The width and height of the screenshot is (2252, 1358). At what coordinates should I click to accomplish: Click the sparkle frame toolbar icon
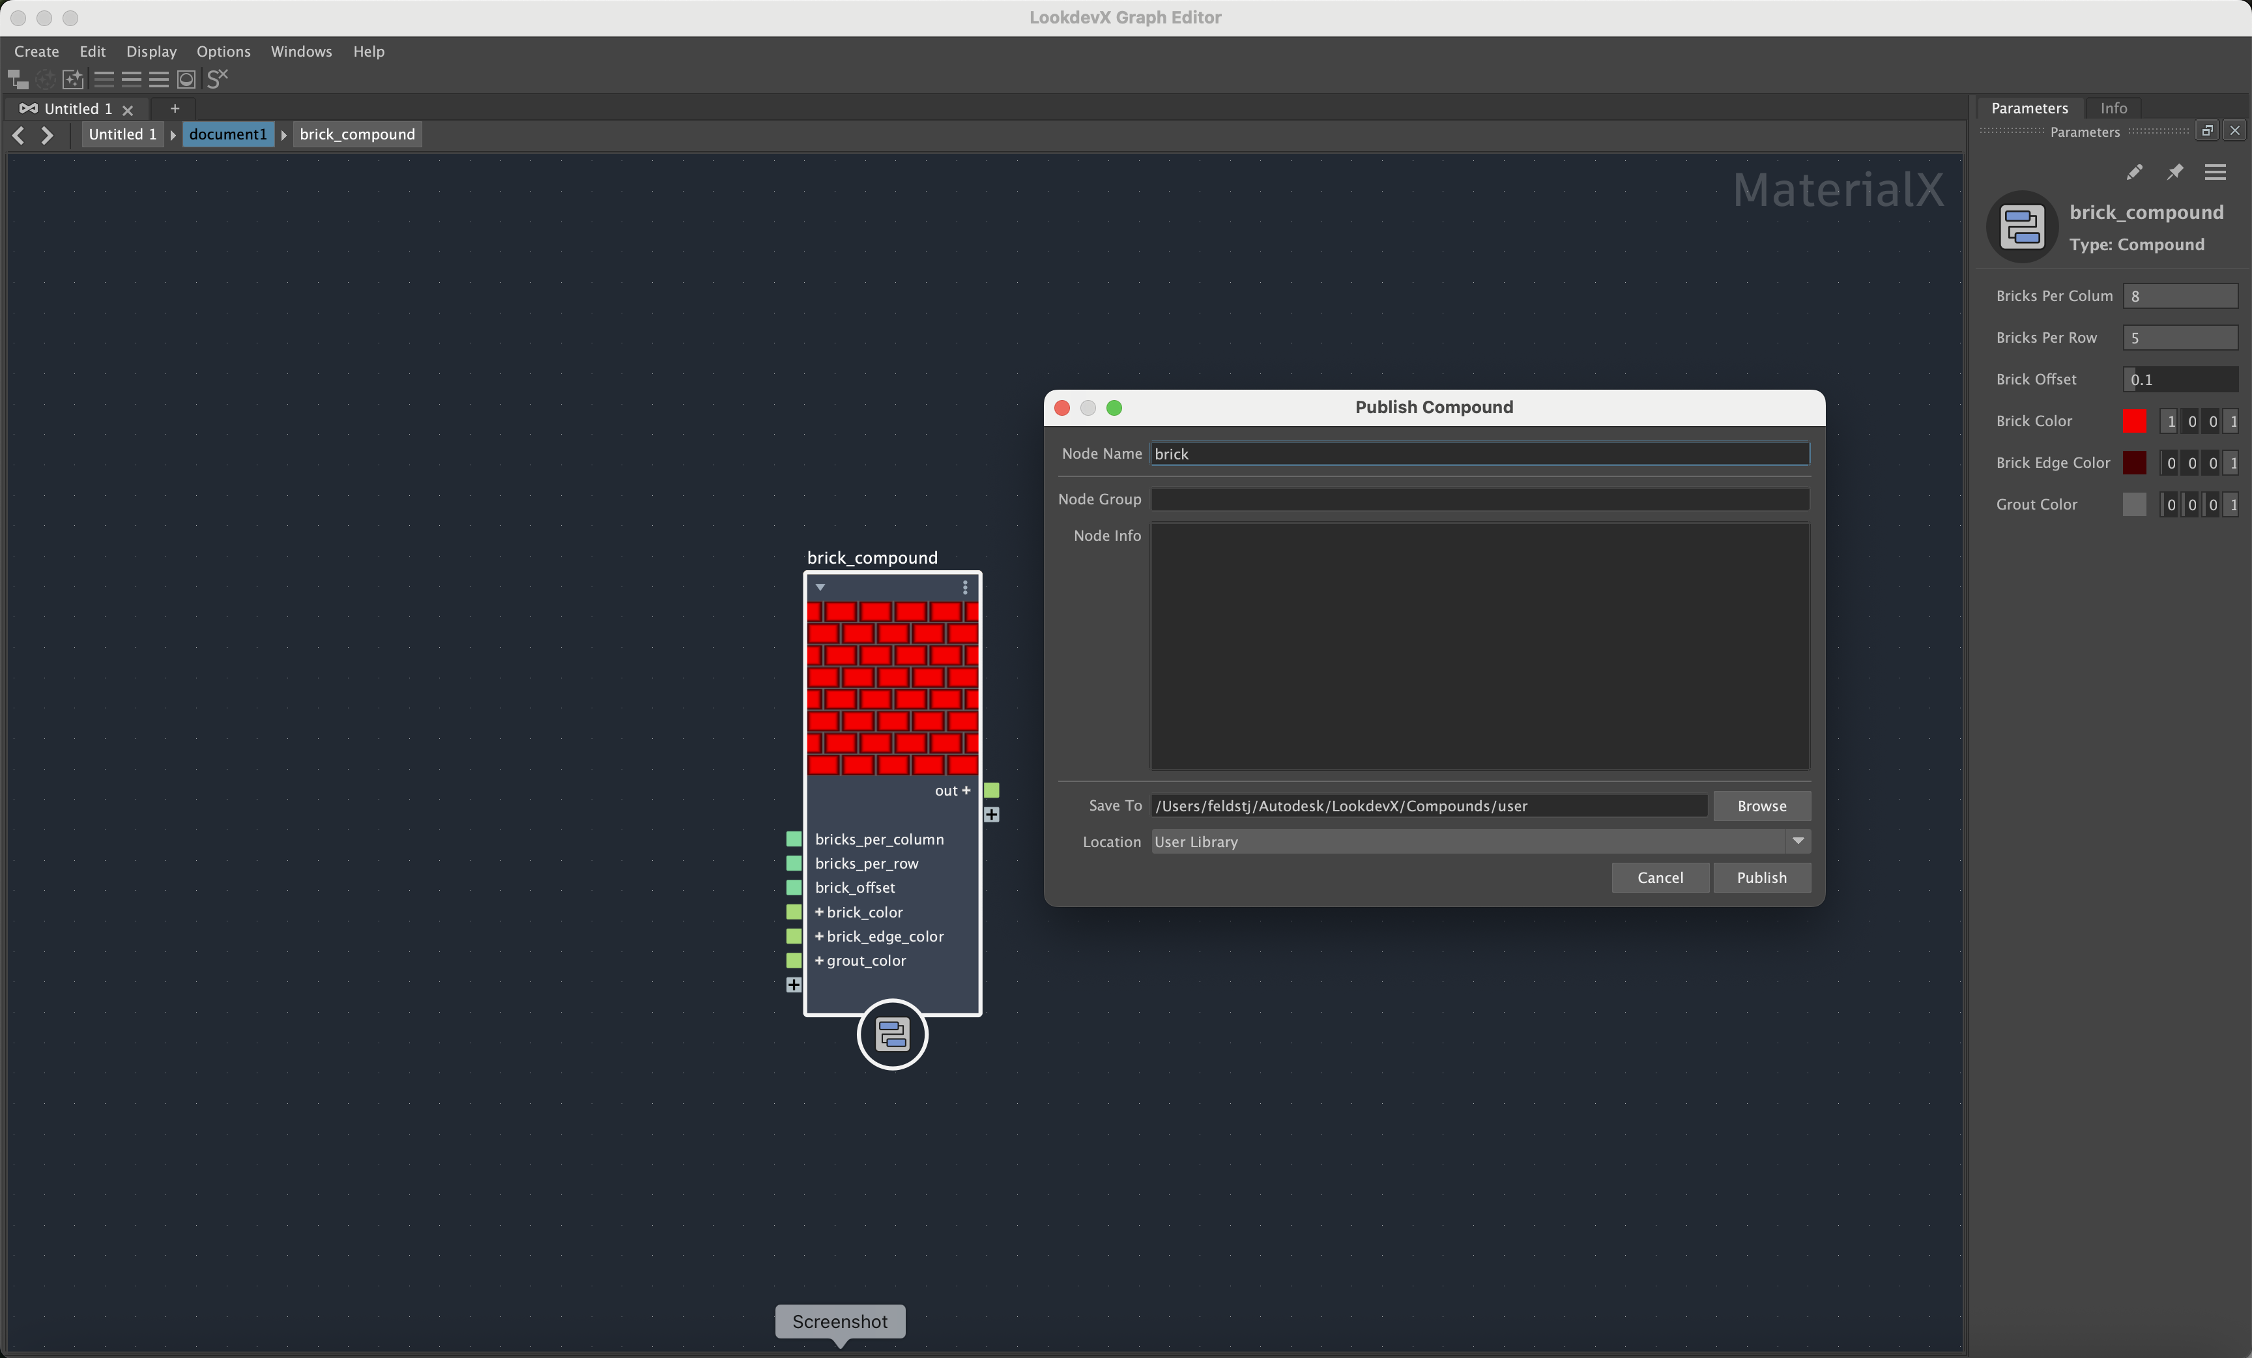click(73, 79)
